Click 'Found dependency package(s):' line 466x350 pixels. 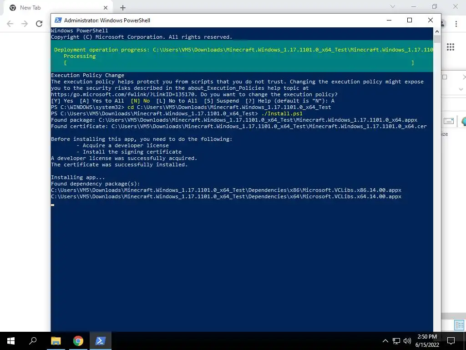click(x=96, y=184)
